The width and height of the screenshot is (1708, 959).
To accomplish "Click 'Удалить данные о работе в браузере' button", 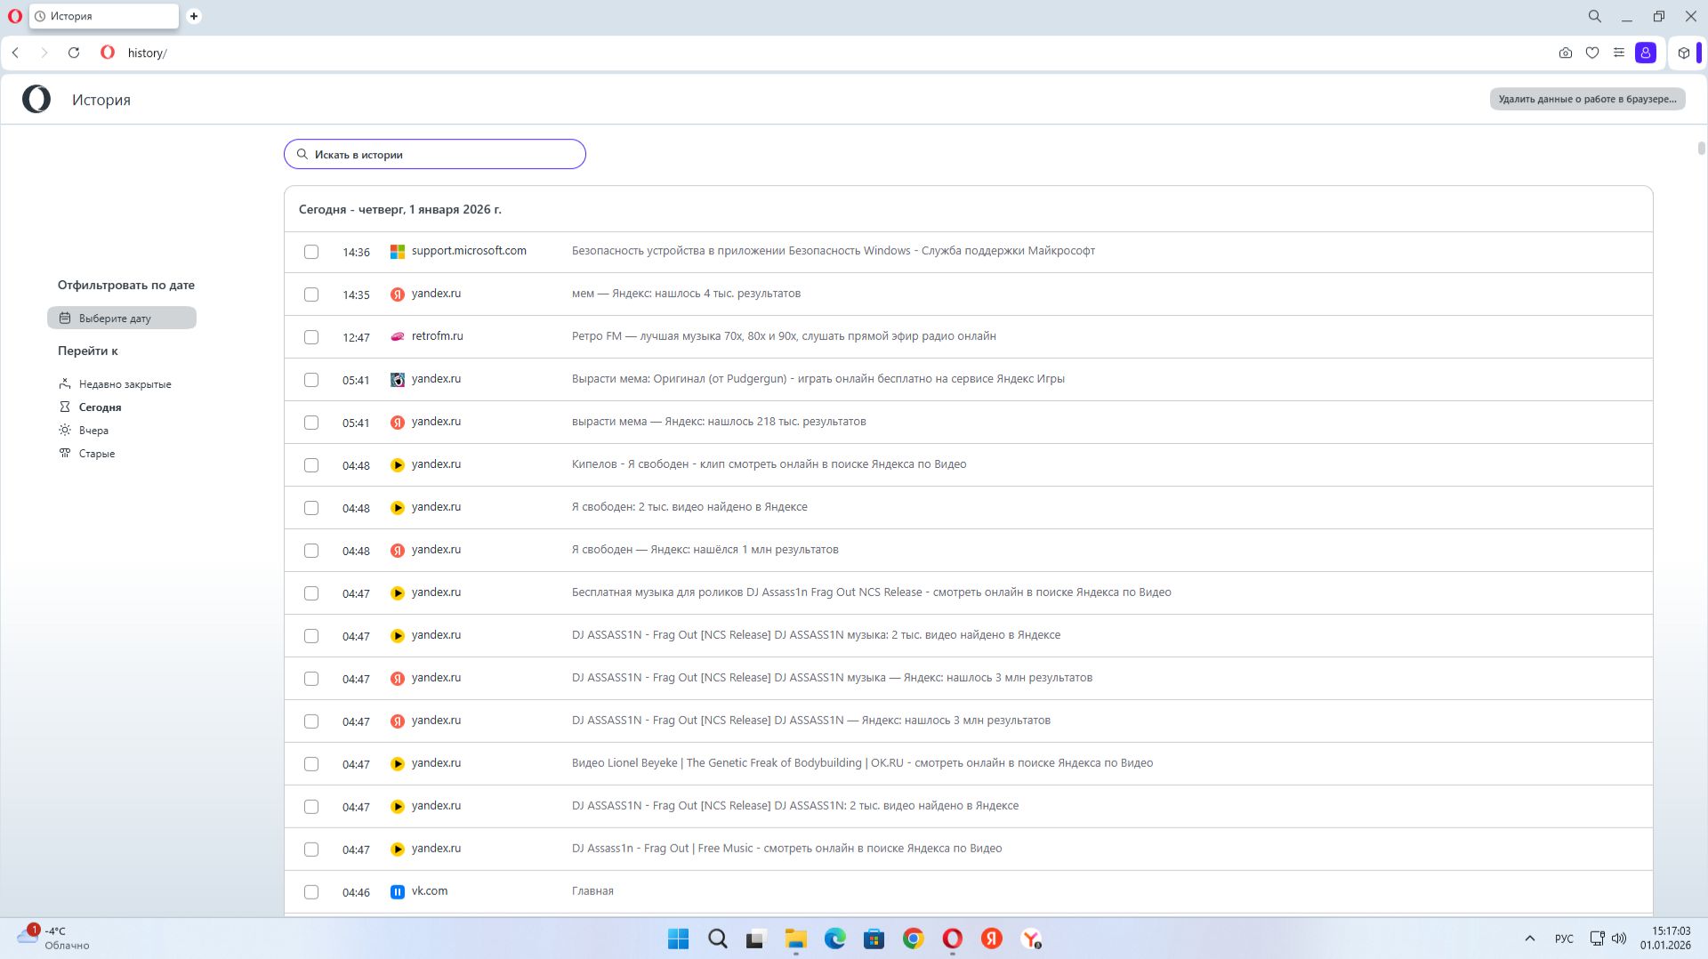I will coord(1587,100).
